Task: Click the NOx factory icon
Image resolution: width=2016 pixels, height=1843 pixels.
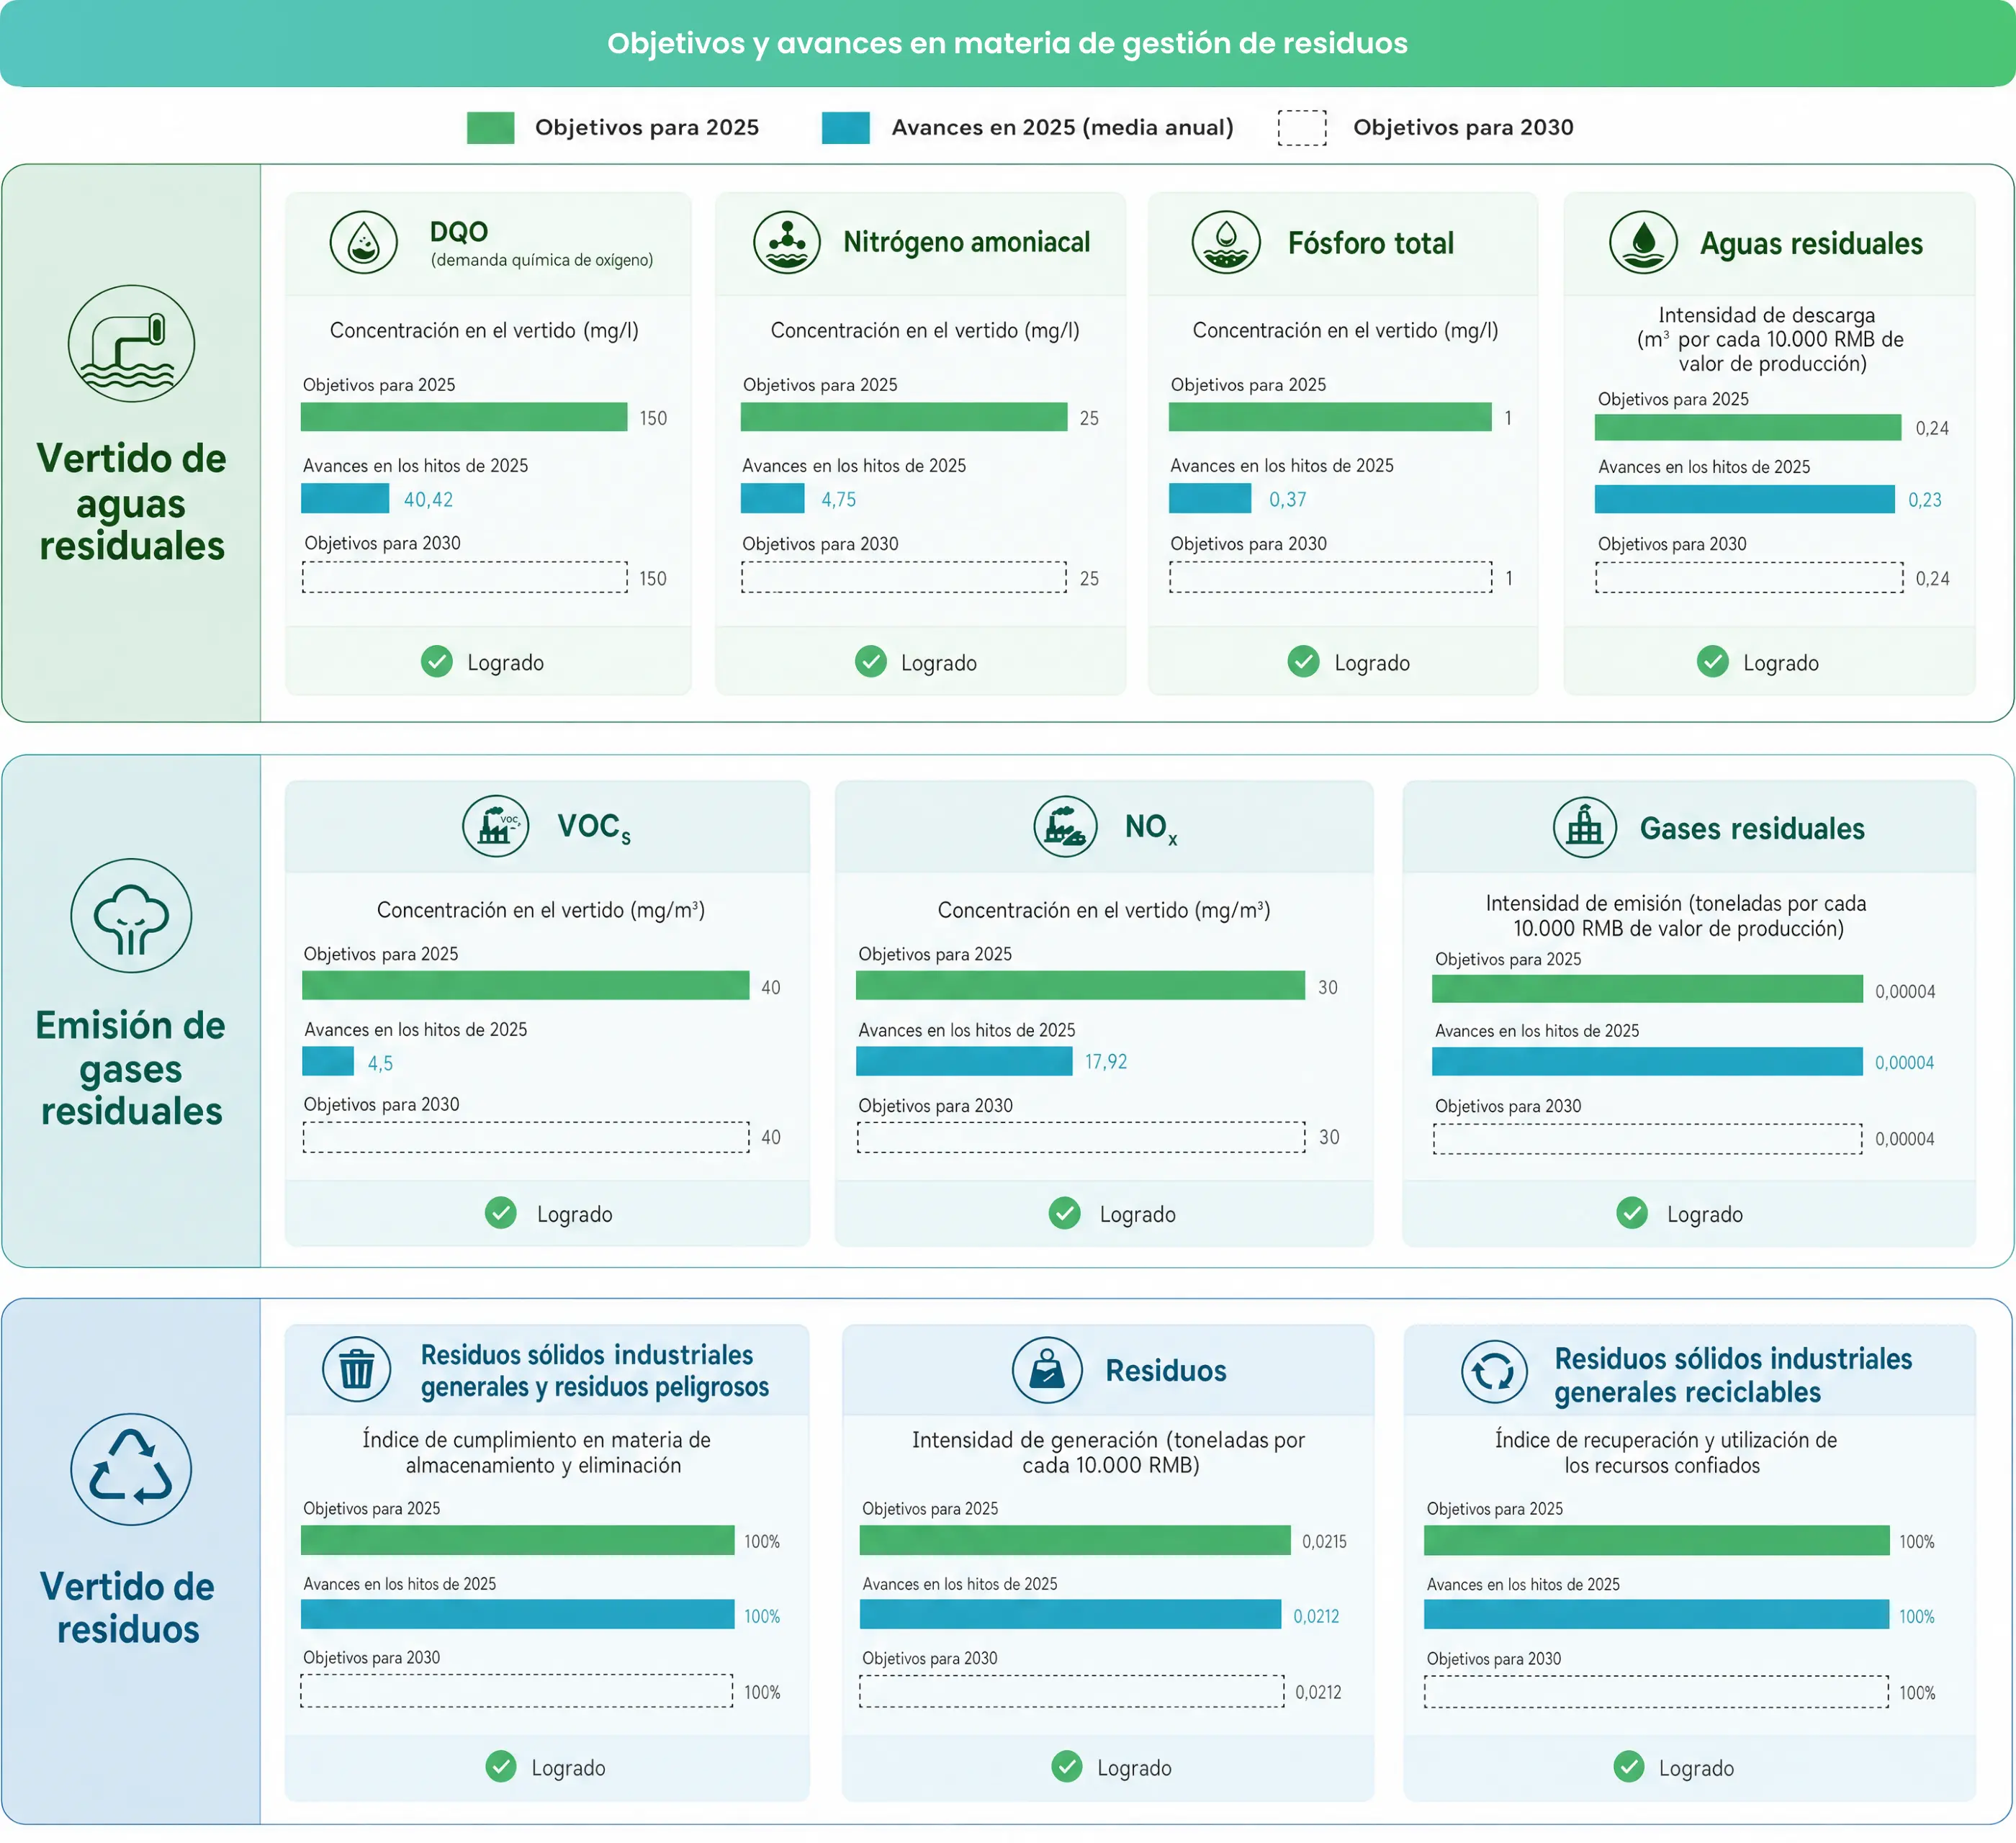Action: tap(1065, 826)
